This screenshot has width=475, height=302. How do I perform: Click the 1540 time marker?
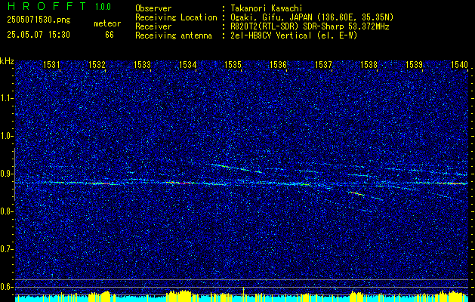tap(460, 64)
